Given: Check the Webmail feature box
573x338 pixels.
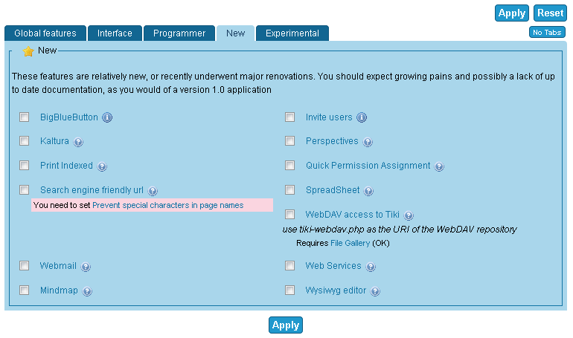Looking at the screenshot, I should [x=24, y=265].
